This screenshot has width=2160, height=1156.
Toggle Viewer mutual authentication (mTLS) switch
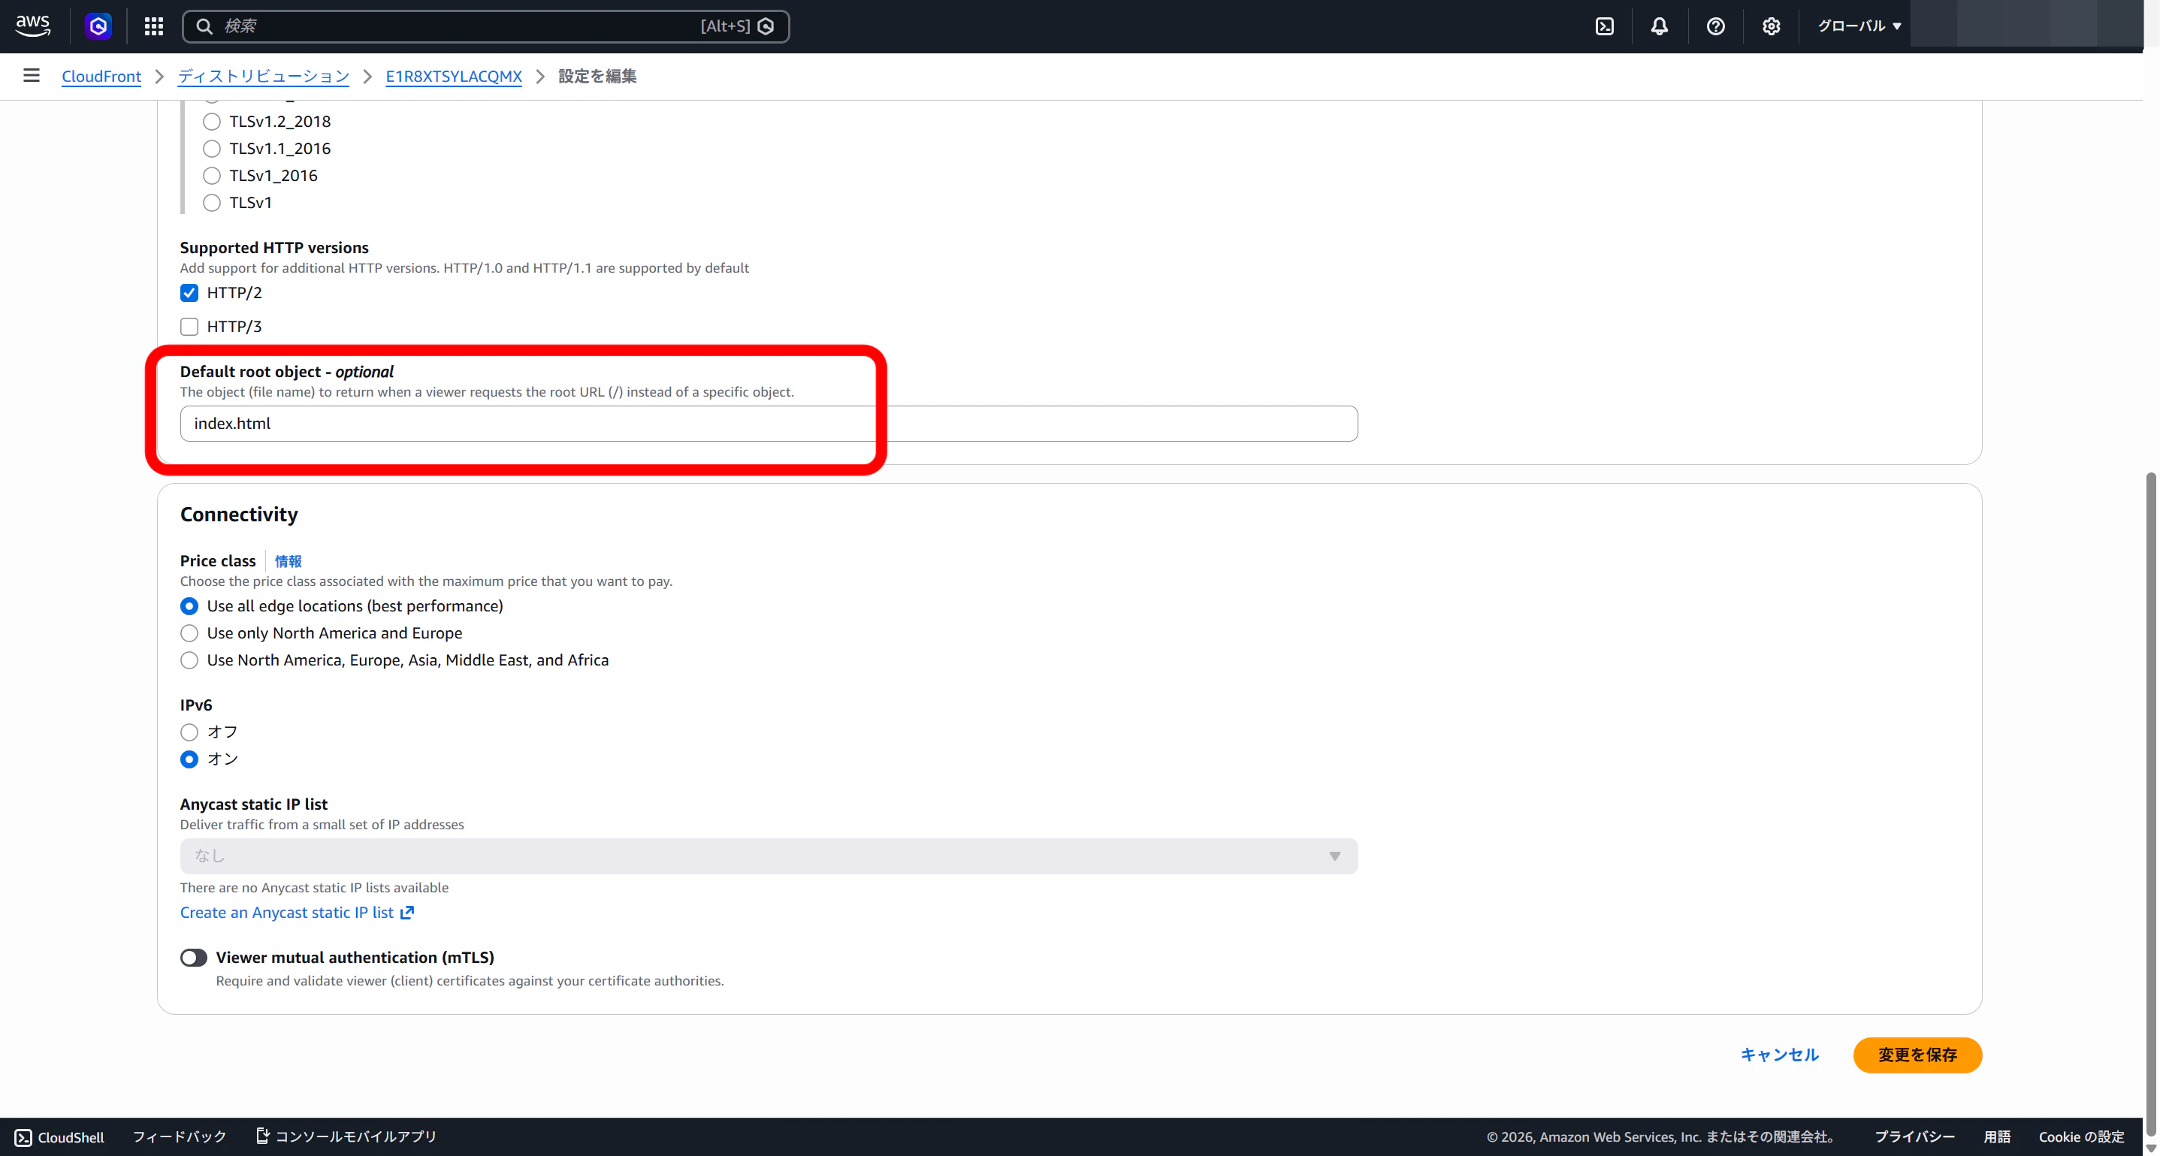tap(194, 958)
